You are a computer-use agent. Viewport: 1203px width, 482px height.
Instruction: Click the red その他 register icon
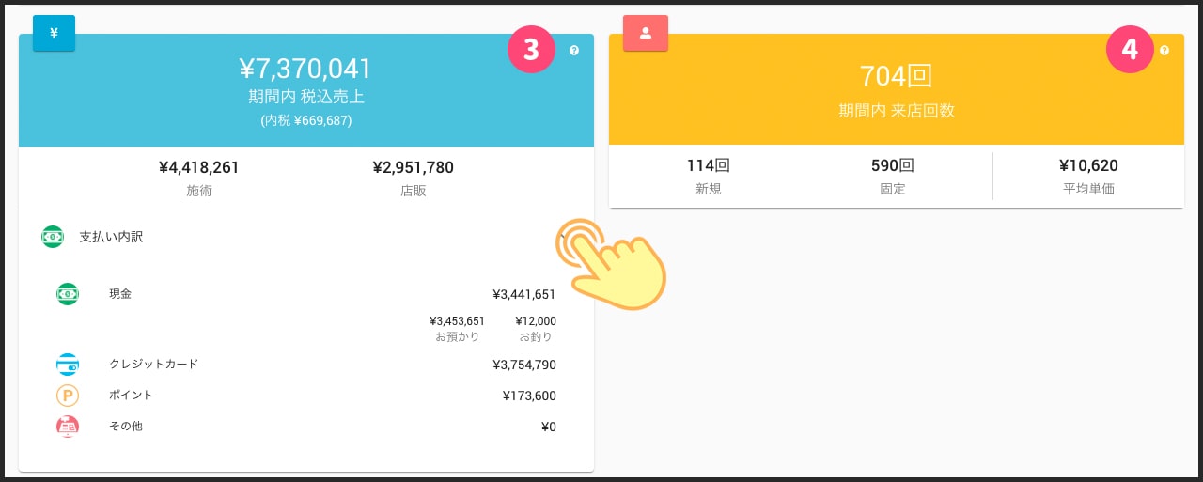tap(68, 427)
